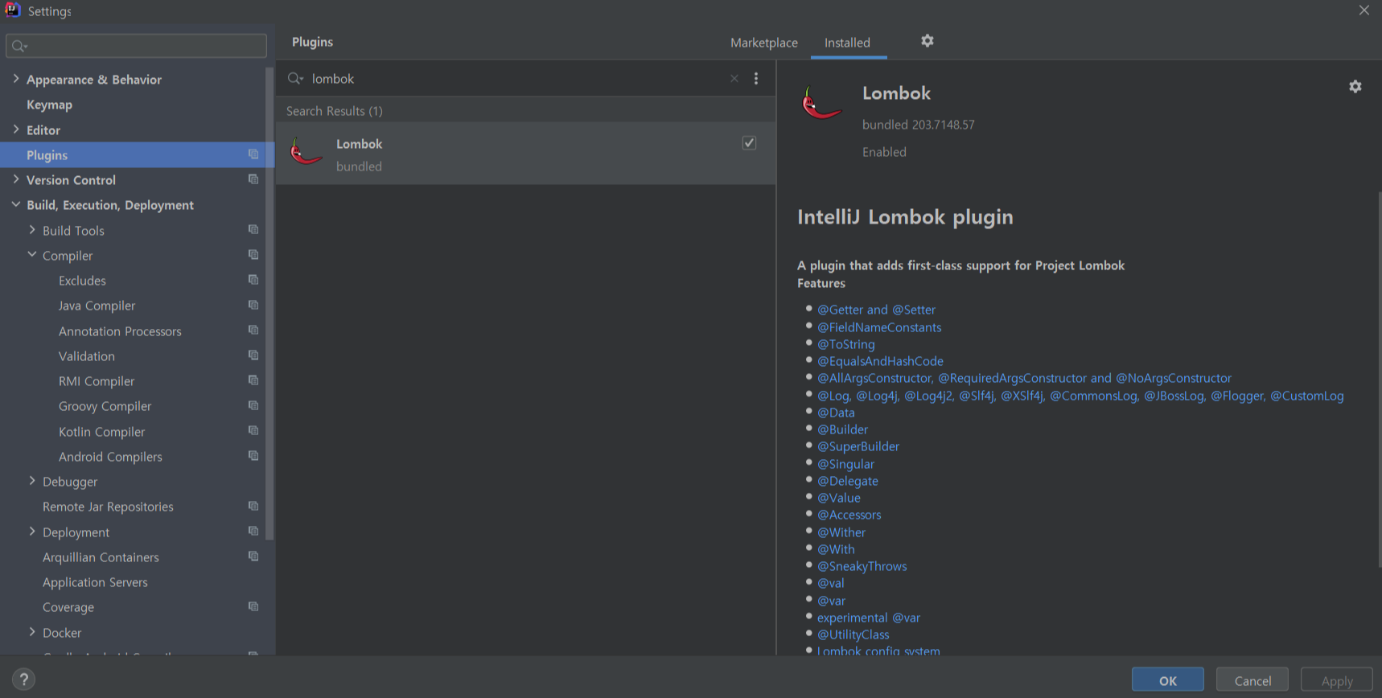Click project-level icon next to Remote Jar Repositories
The height and width of the screenshot is (698, 1382).
(253, 507)
